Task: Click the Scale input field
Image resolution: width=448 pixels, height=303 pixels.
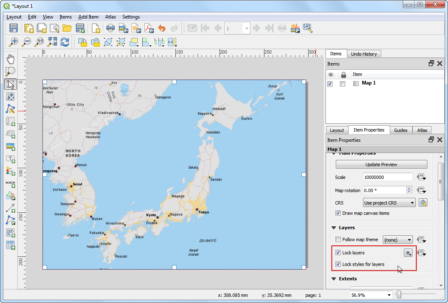Action: (387, 177)
